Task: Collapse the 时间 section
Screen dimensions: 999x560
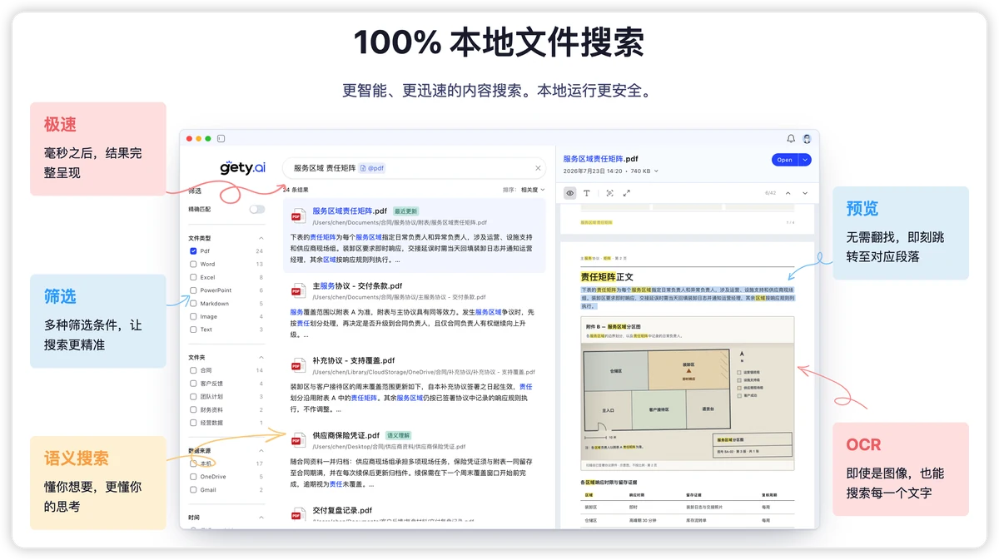Action: (260, 518)
